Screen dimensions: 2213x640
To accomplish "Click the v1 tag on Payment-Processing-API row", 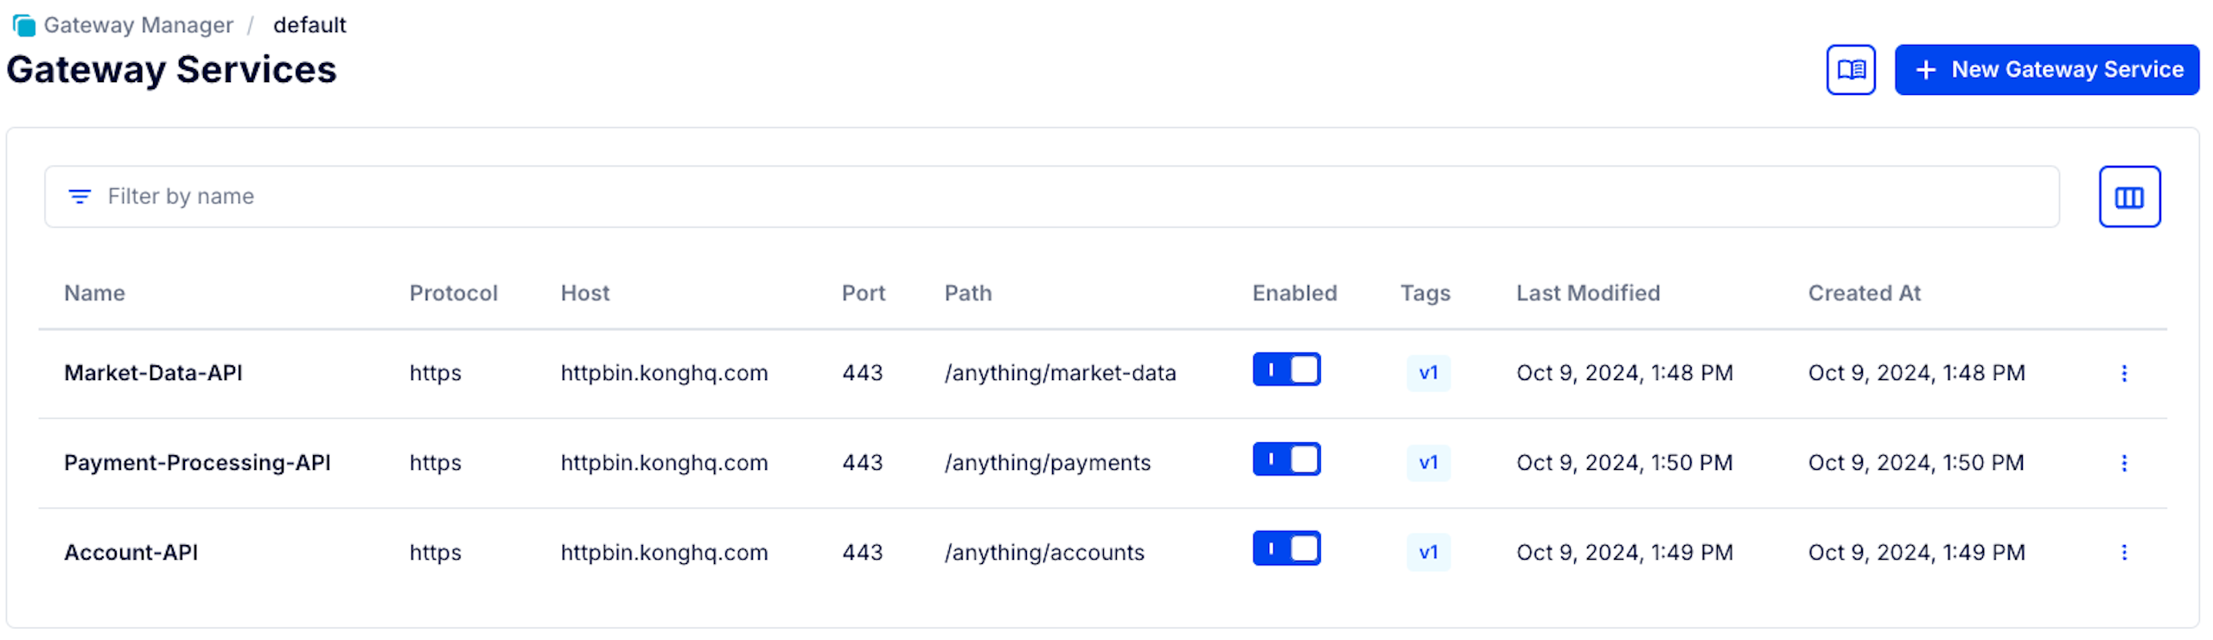I will tap(1428, 463).
